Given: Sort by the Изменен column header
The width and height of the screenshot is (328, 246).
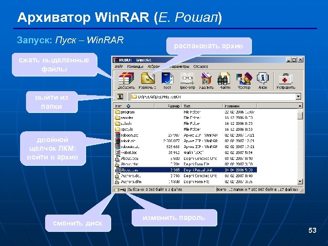Looking at the screenshot, I should pyautogui.click(x=240, y=106).
